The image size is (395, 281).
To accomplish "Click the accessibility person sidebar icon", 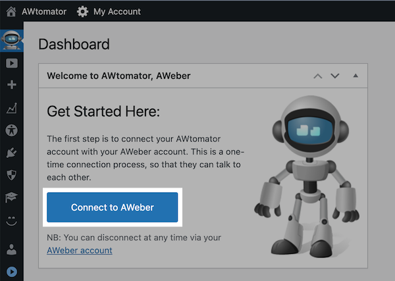I will (x=11, y=130).
